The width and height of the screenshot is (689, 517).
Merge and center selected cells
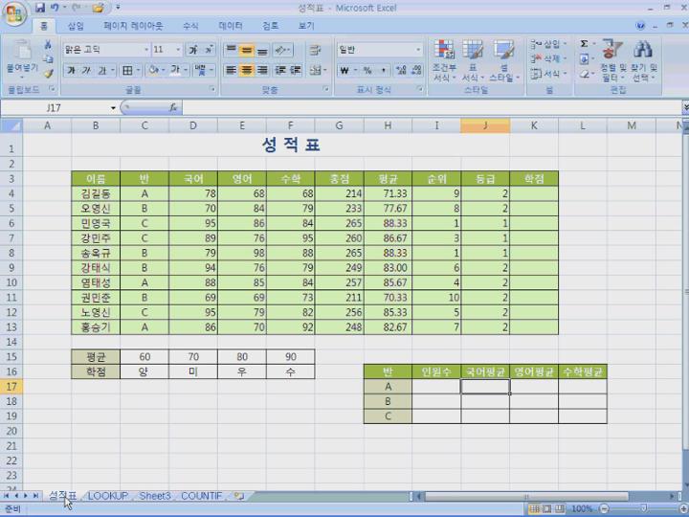315,70
